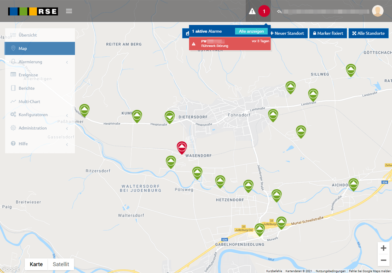
Task: Click the Kurzbefehle link
Action: point(274,271)
